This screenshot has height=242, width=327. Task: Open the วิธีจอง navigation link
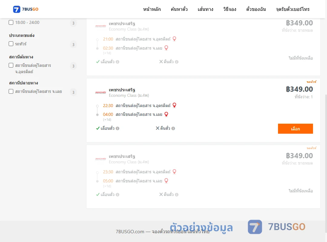230,9
